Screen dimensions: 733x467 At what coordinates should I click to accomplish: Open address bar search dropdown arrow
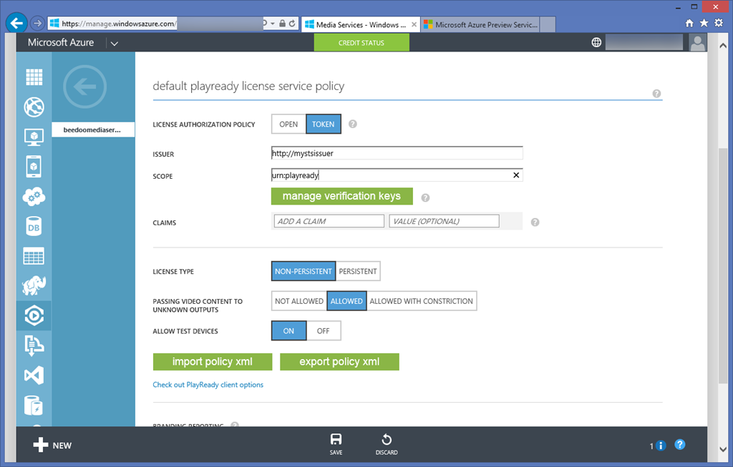(273, 24)
